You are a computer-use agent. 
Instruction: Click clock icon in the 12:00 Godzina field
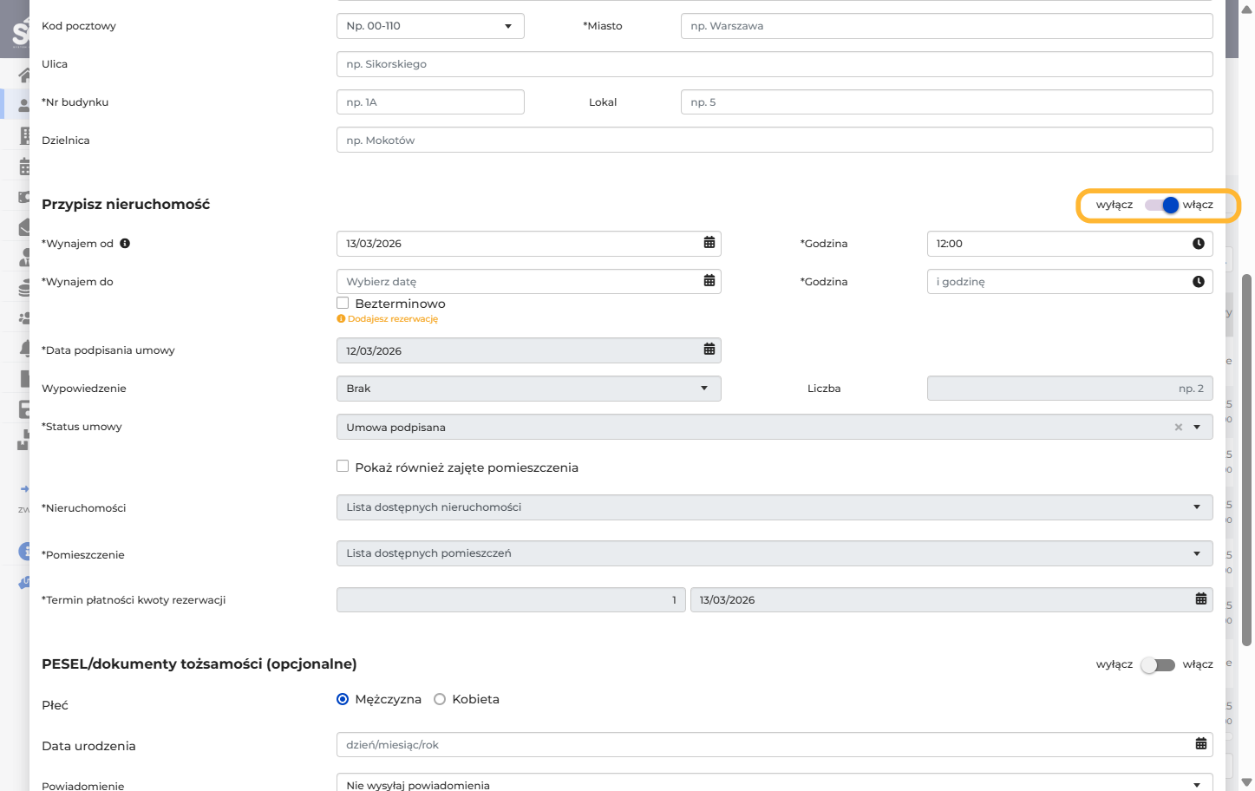[x=1199, y=244]
